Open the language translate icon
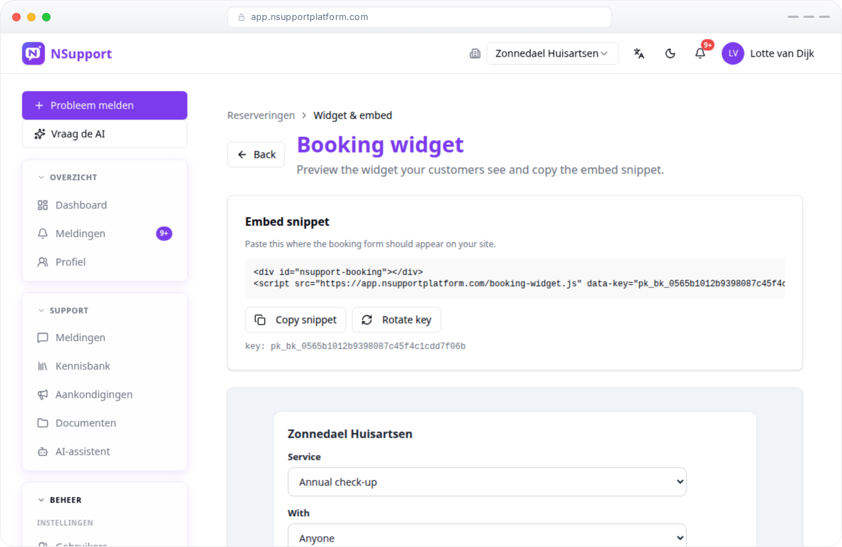 point(639,53)
